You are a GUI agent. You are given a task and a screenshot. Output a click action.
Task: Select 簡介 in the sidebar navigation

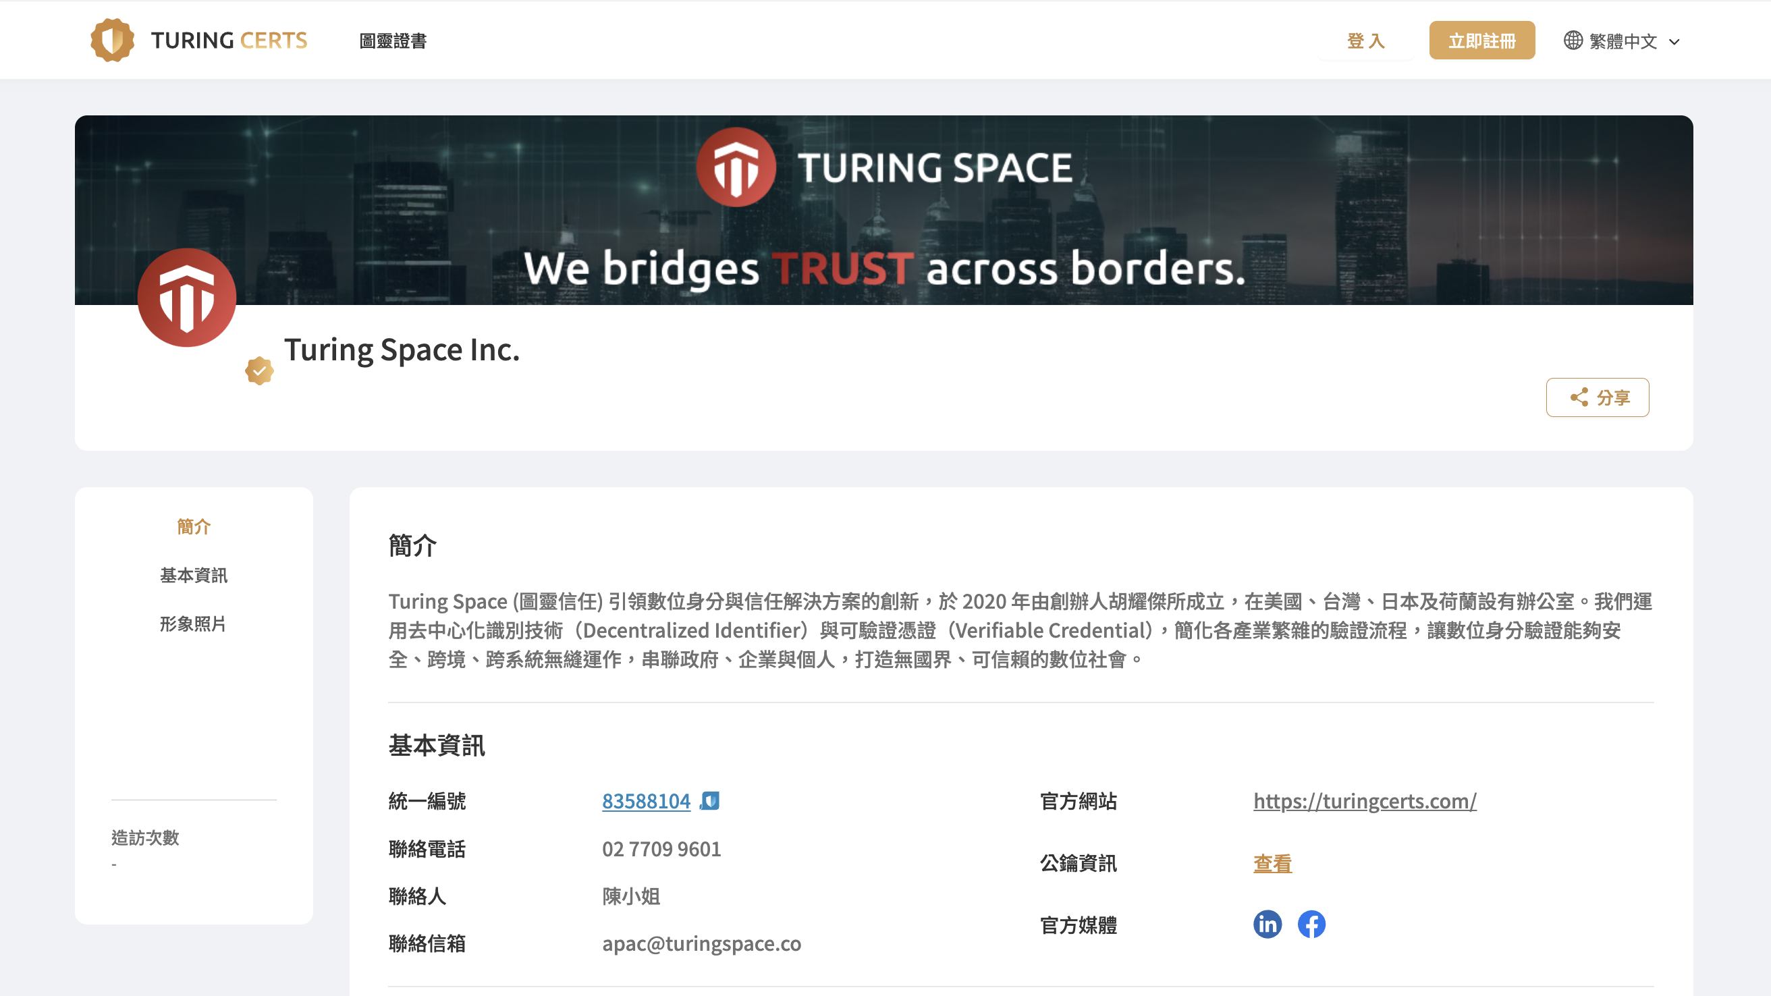tap(193, 526)
